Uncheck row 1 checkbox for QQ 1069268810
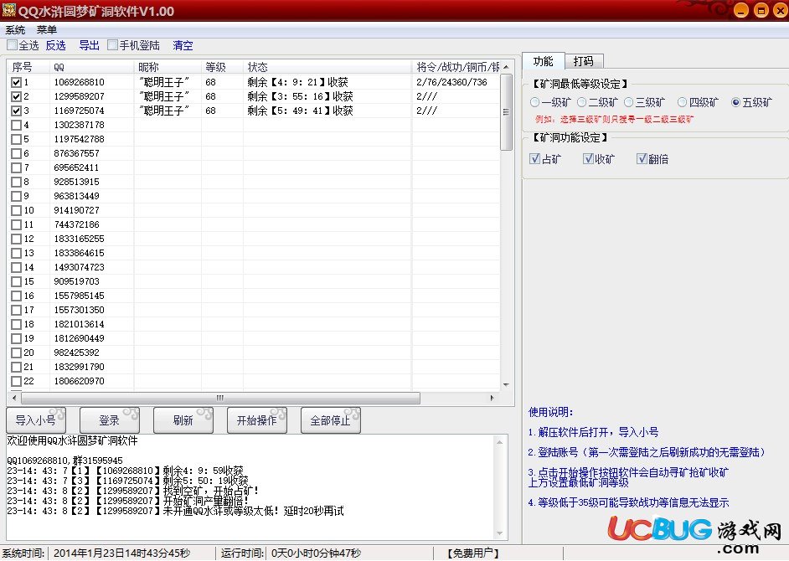789x561 pixels. coord(16,82)
